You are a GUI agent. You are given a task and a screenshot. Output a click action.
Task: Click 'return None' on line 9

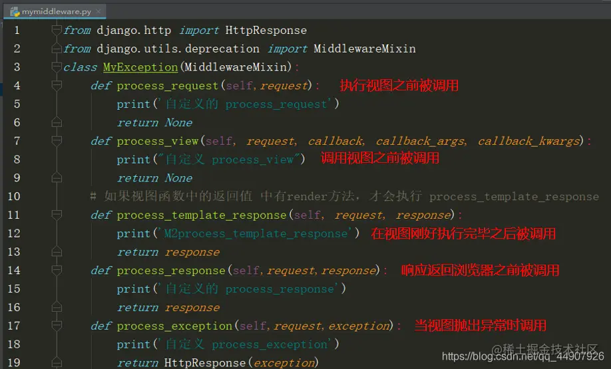click(x=154, y=178)
